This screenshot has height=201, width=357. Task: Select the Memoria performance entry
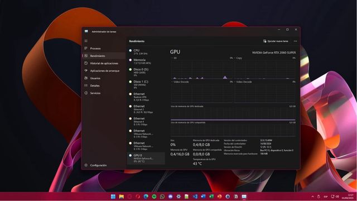(146, 61)
